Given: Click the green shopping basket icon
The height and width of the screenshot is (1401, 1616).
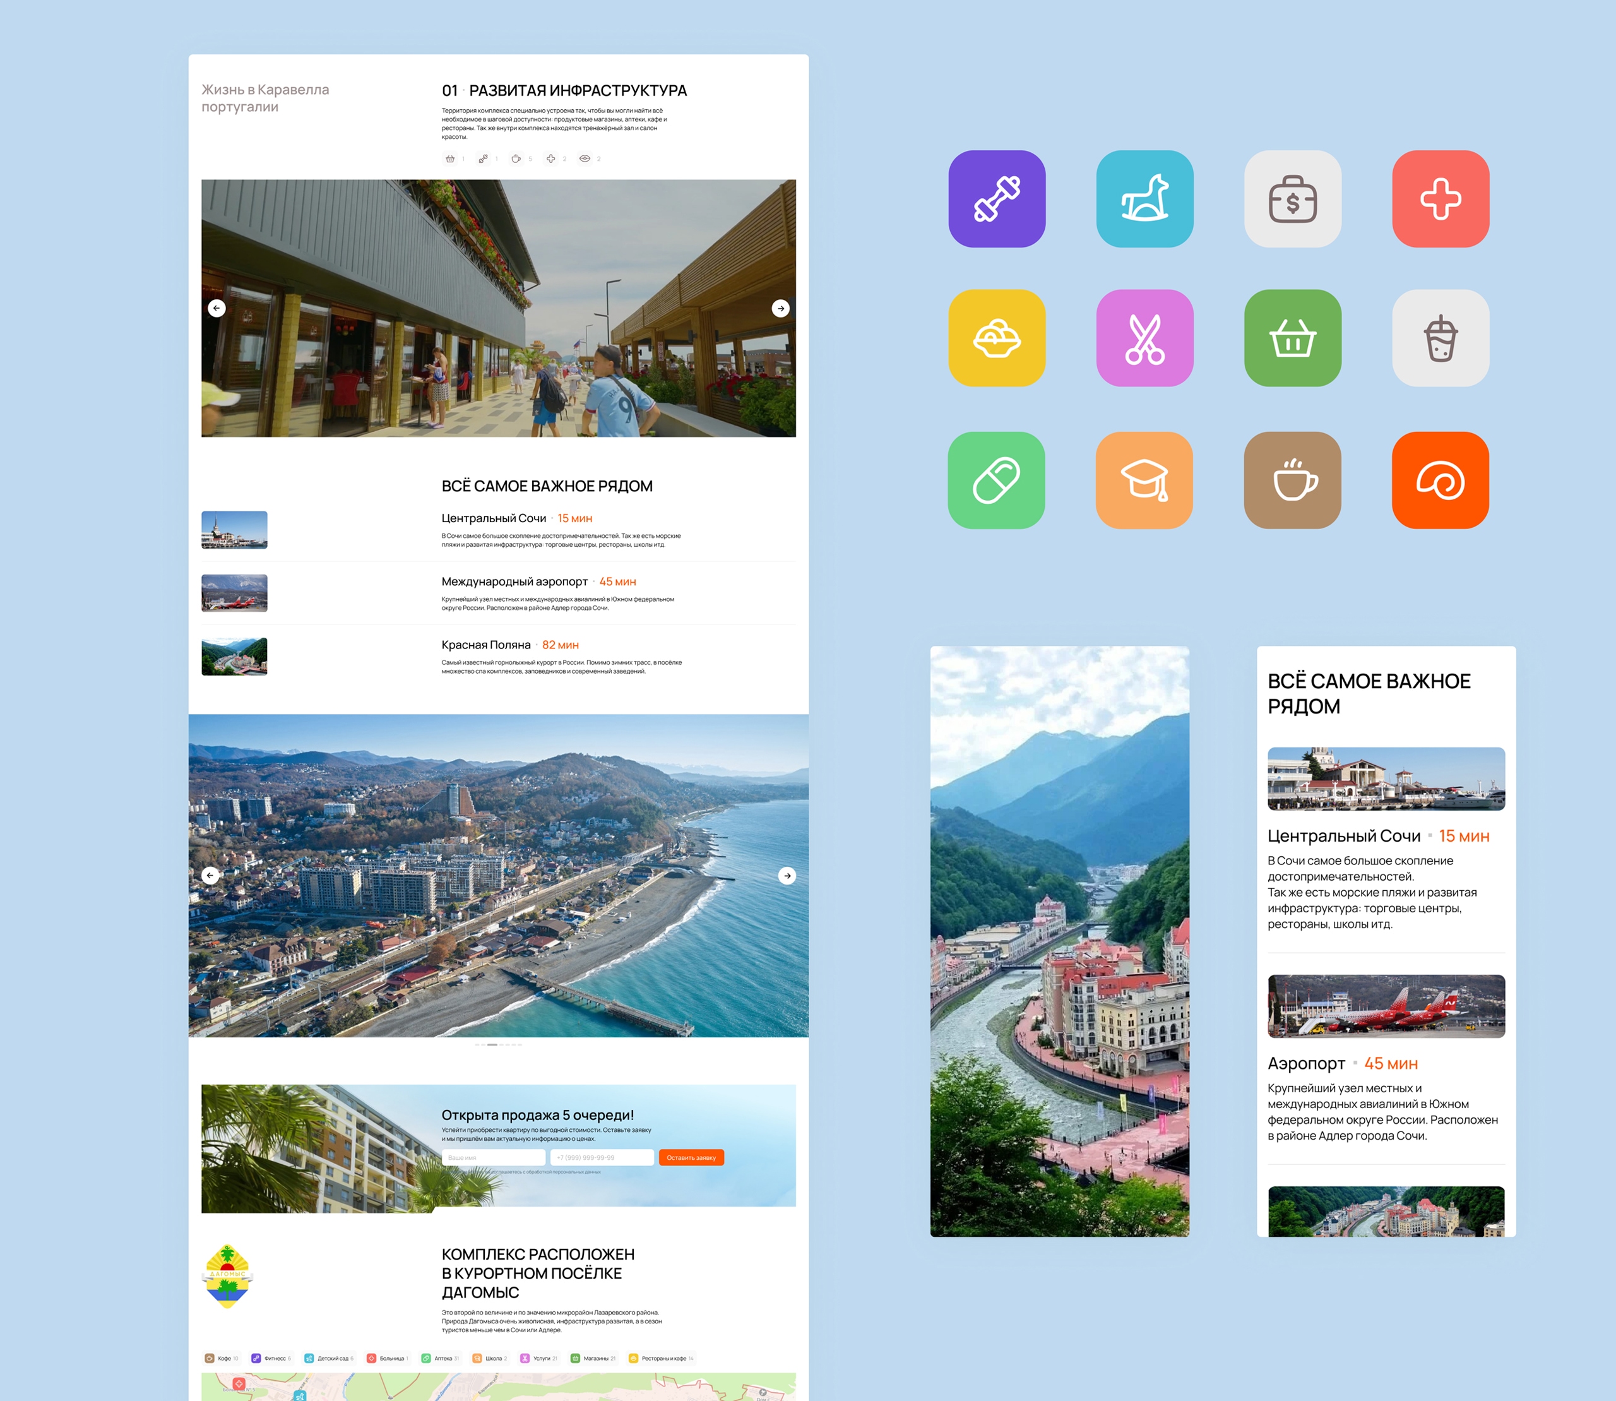Looking at the screenshot, I should click(1292, 338).
